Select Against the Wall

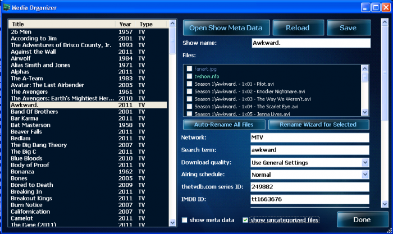pyautogui.click(x=89, y=52)
